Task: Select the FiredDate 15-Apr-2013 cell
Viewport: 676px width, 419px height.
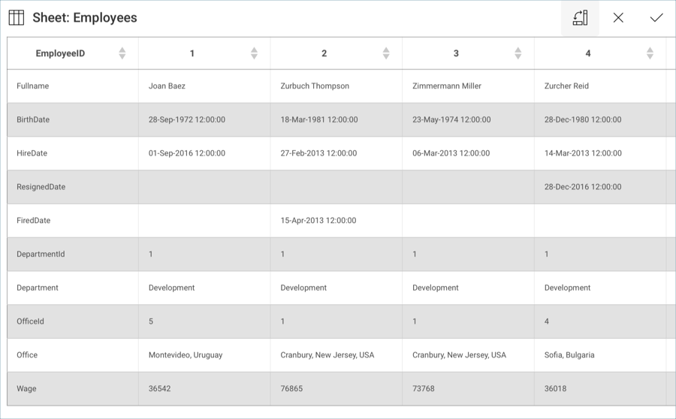Action: coord(318,221)
